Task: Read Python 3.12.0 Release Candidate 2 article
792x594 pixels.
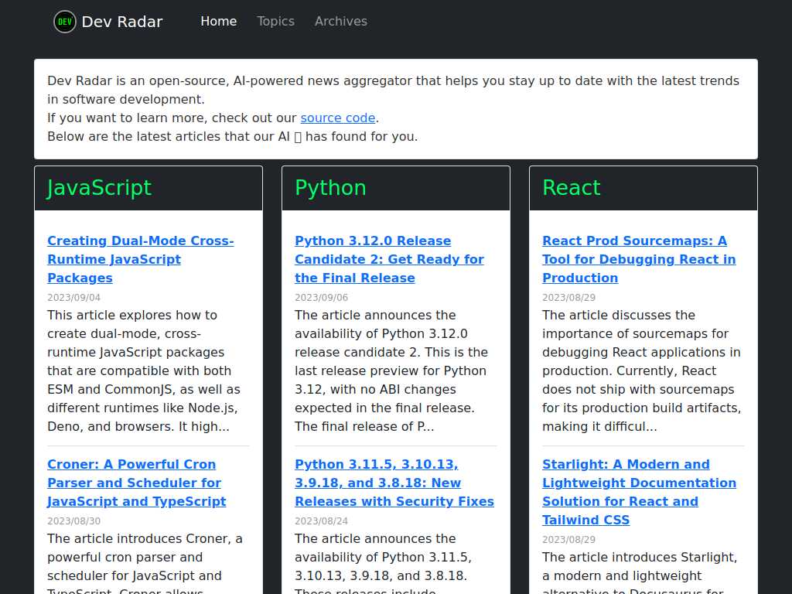Action: [x=389, y=259]
